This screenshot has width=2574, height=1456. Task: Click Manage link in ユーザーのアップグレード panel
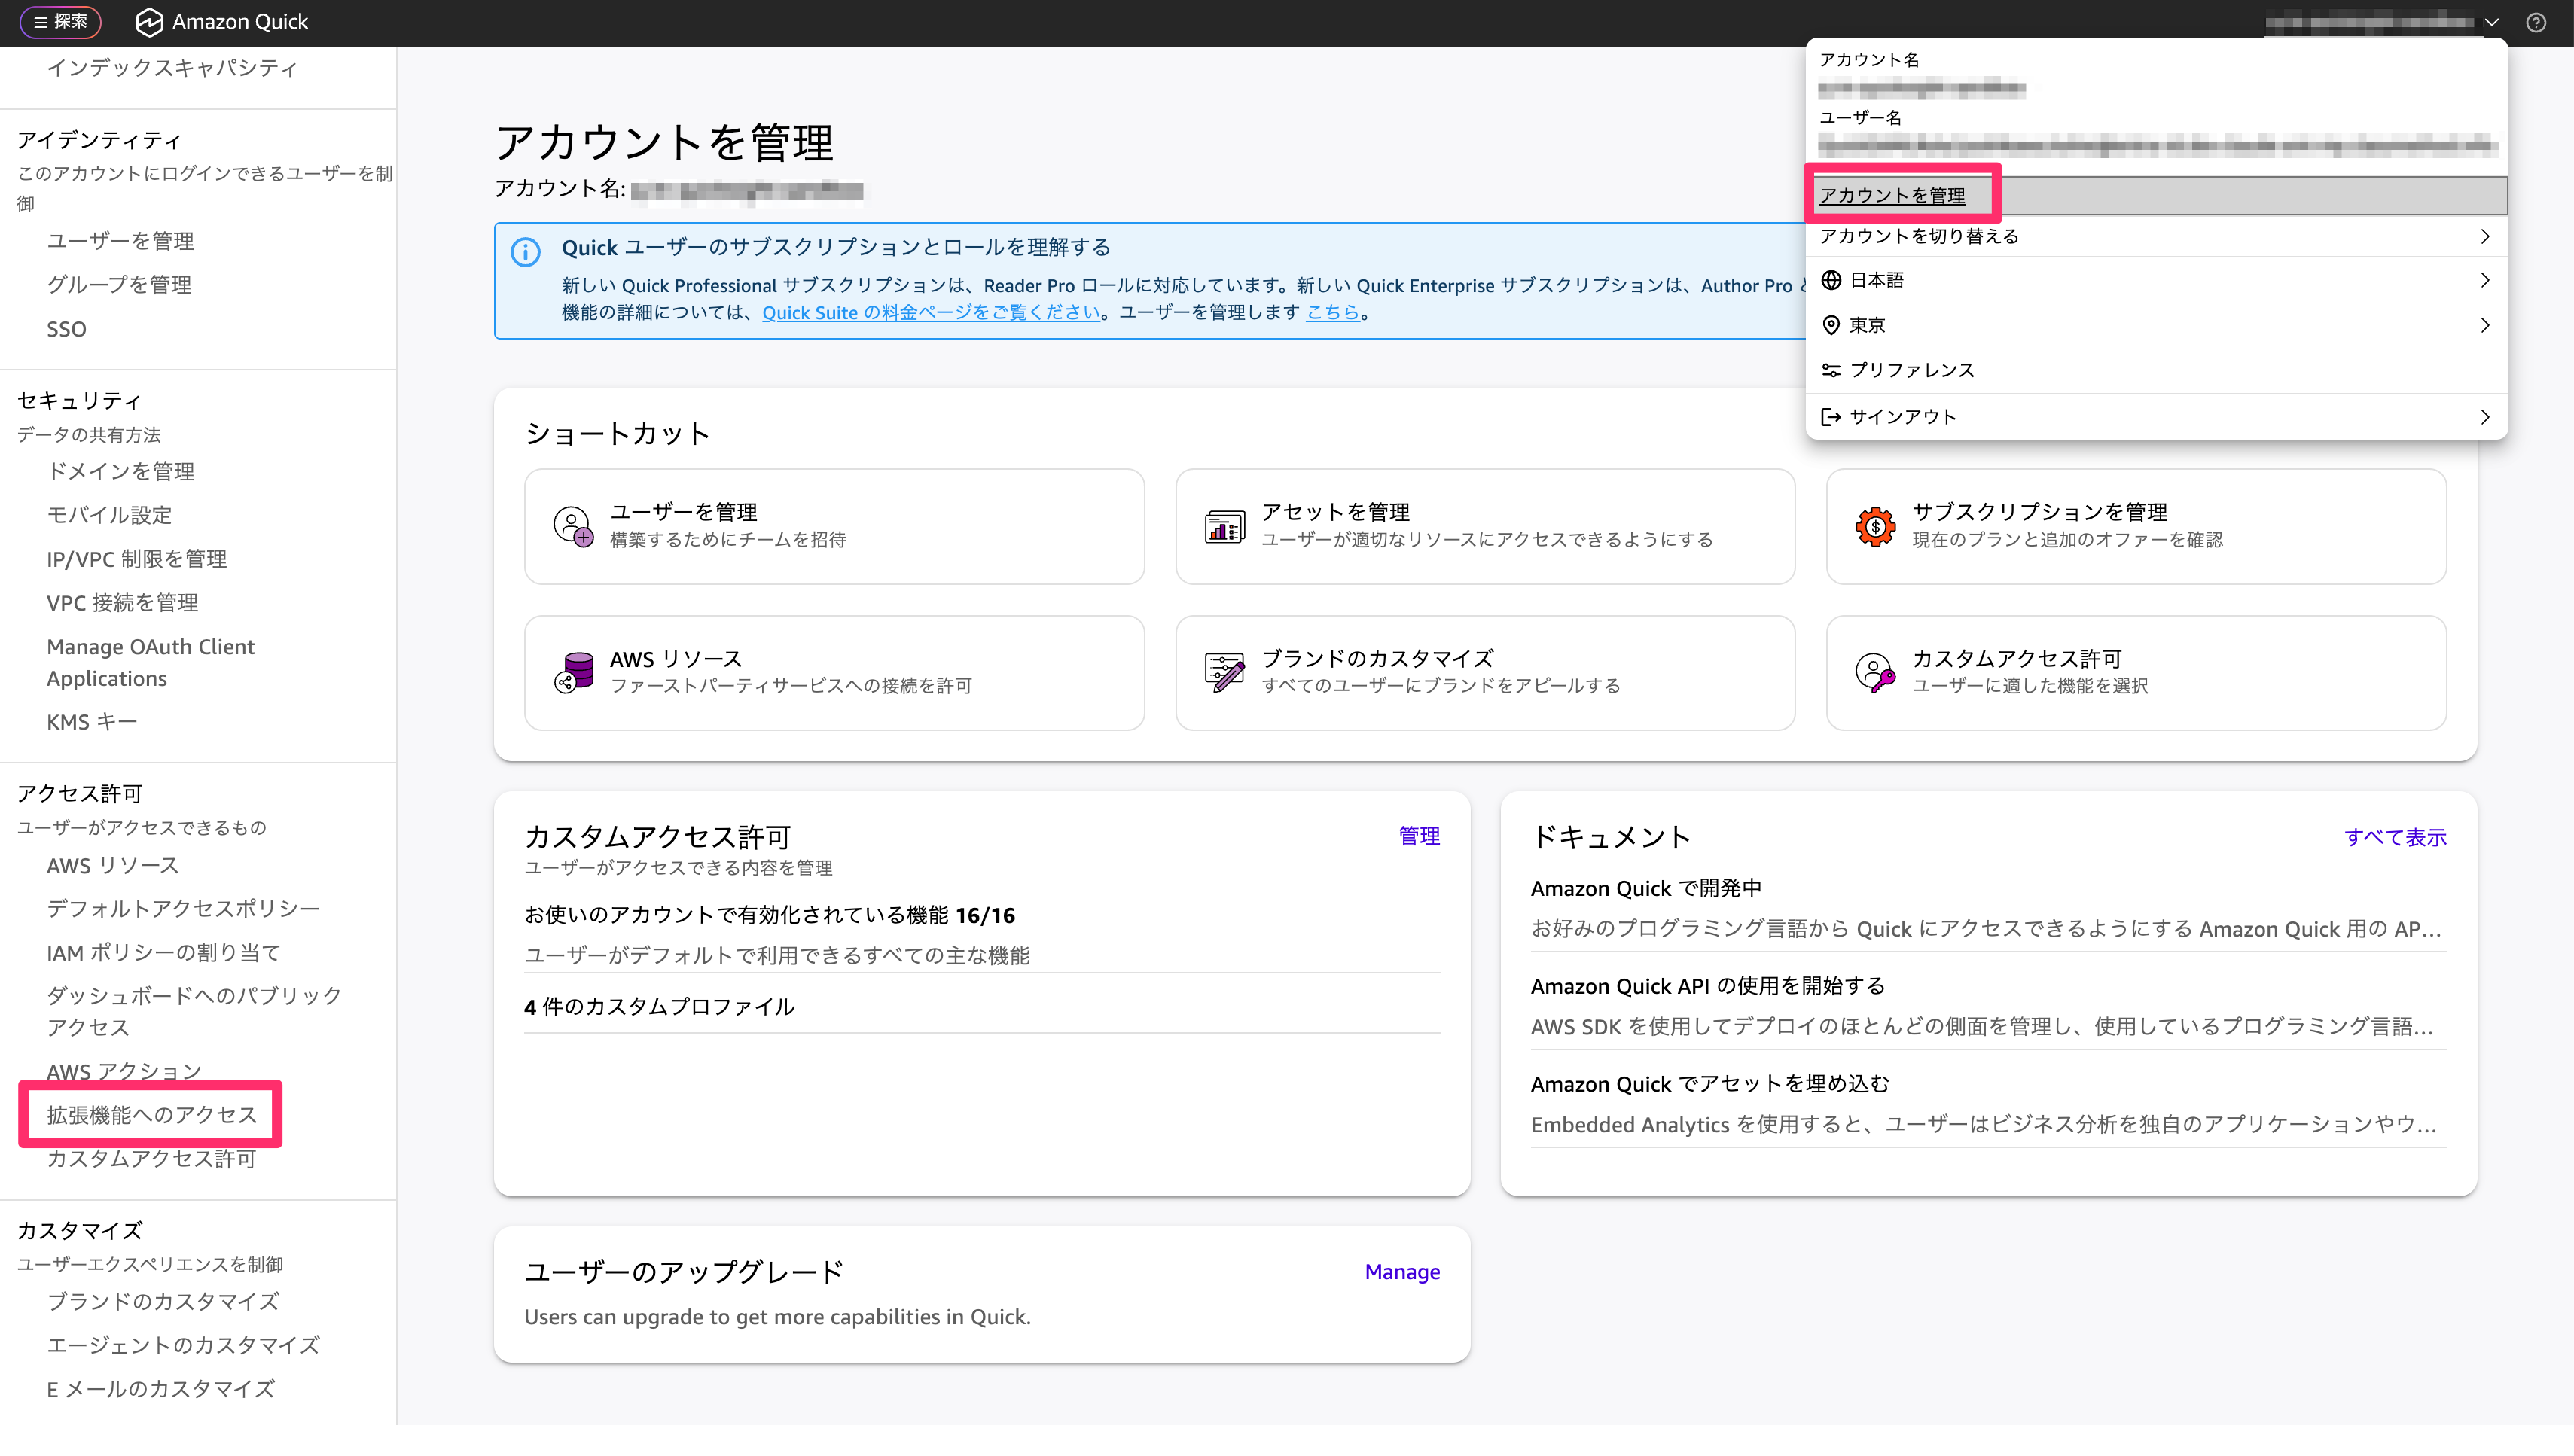(1402, 1272)
